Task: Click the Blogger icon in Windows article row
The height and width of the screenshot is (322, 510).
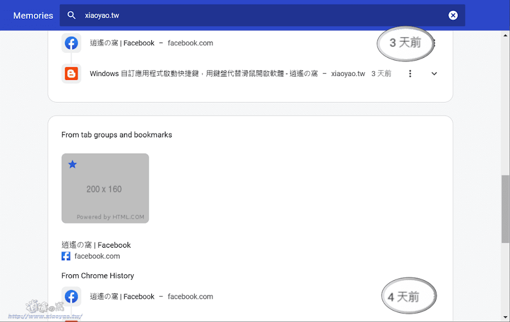Action: (x=71, y=74)
